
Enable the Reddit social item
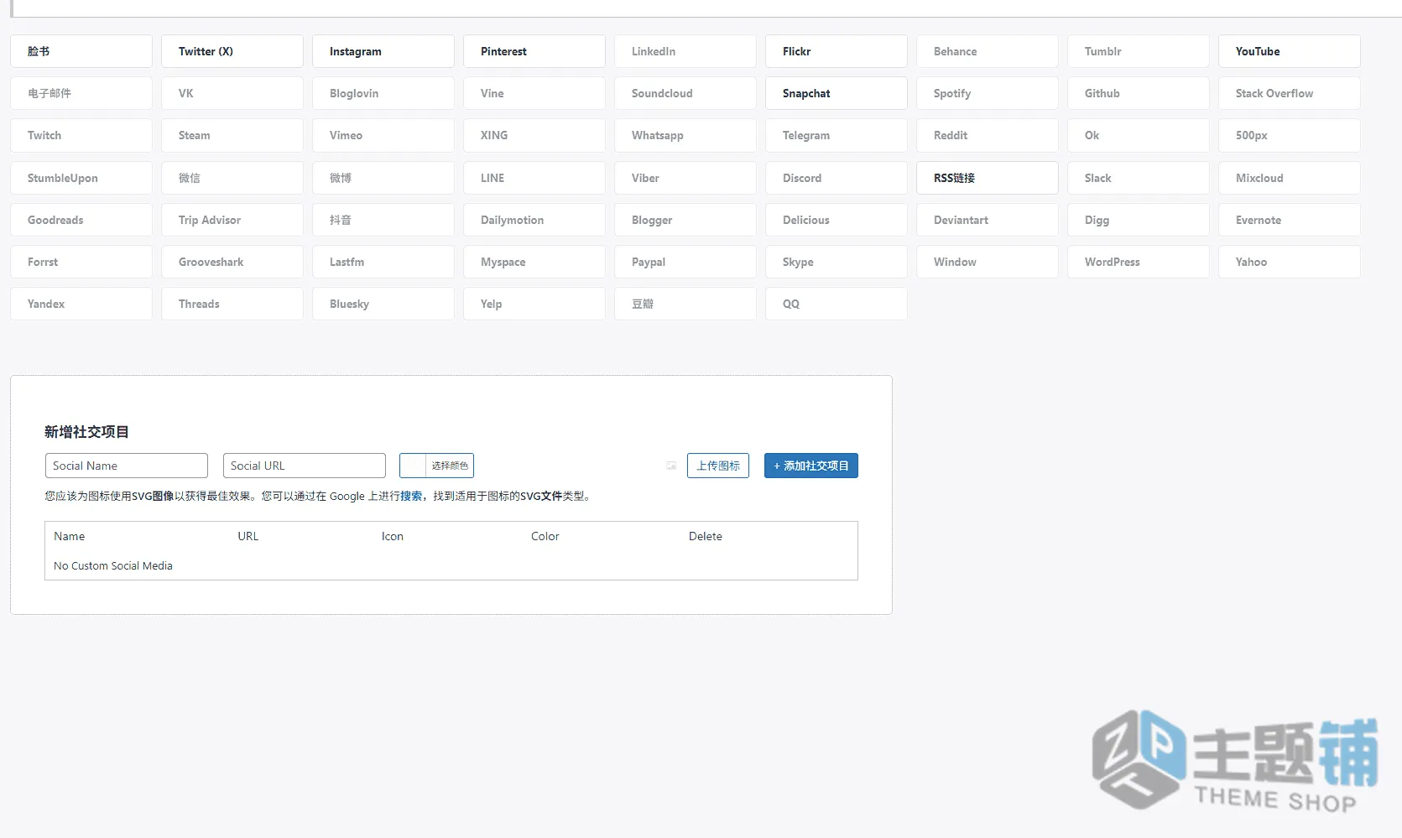pyautogui.click(x=988, y=135)
